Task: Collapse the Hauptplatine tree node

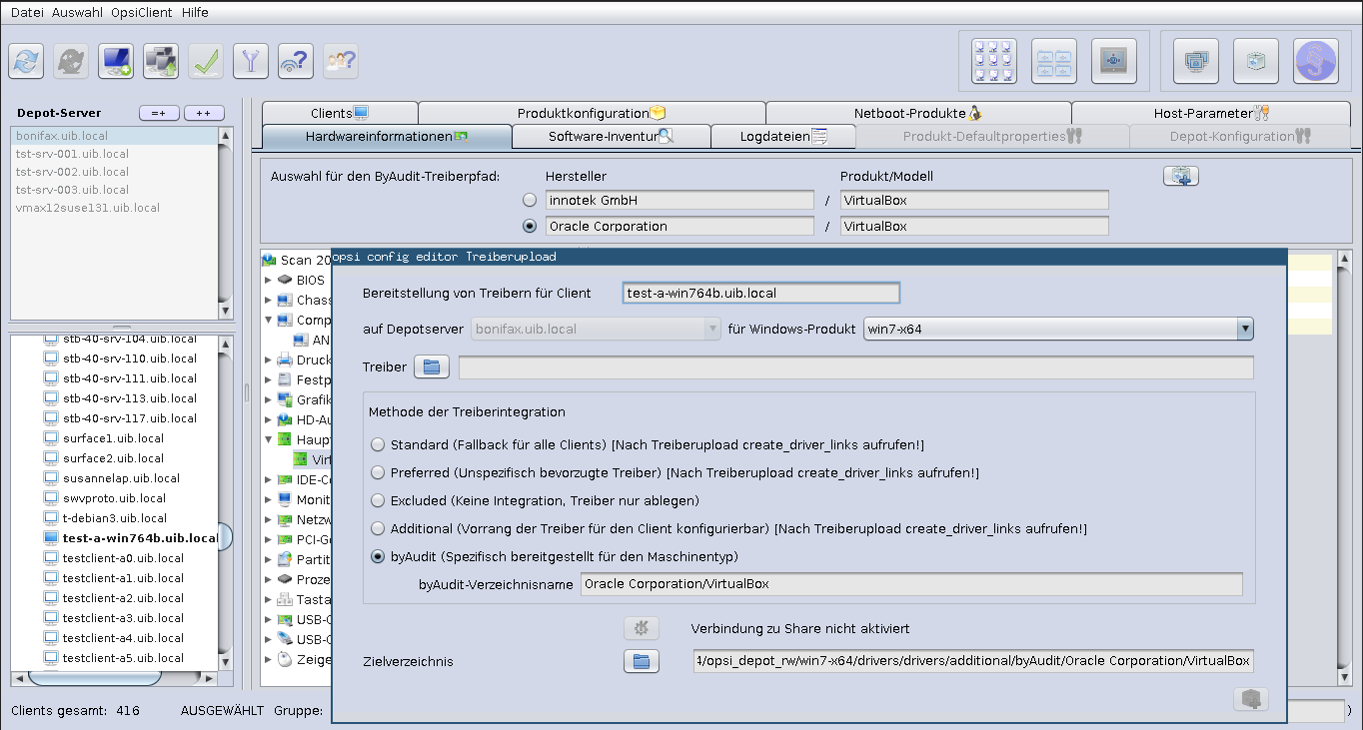Action: coord(268,440)
